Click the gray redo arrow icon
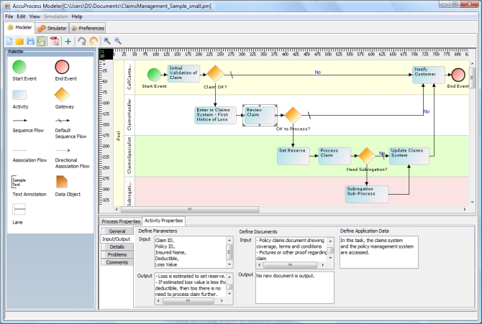 coord(81,41)
